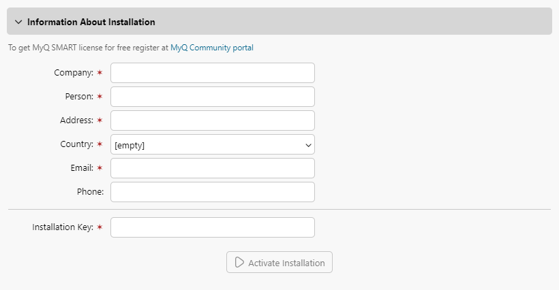Image resolution: width=559 pixels, height=290 pixels.
Task: Select the Address text field
Action: [x=212, y=120]
